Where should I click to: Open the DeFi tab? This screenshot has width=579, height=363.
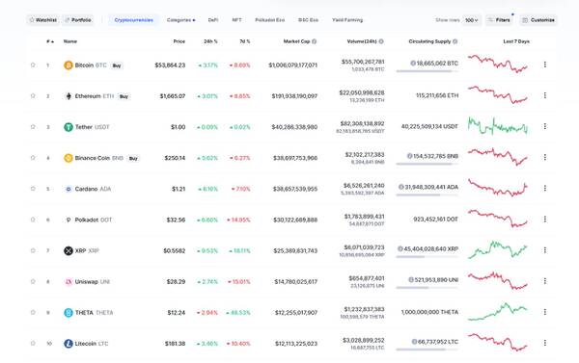213,20
